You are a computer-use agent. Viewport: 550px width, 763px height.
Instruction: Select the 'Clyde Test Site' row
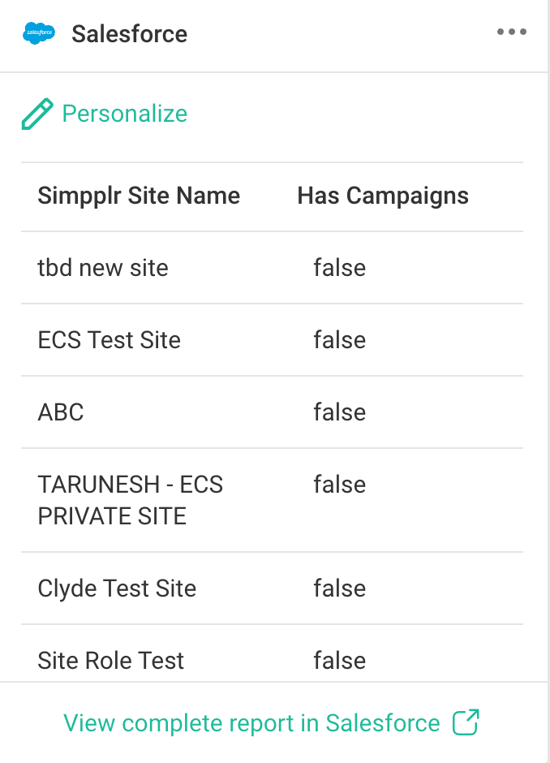(117, 588)
